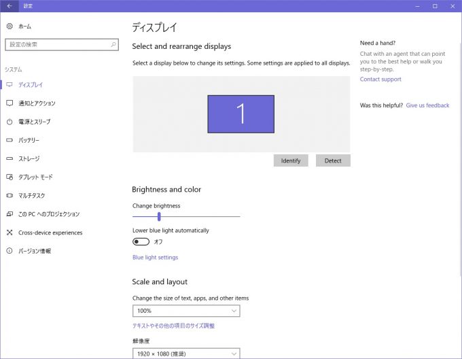The height and width of the screenshot is (359, 462).
Task: Maximize the settings window
Action: click(435, 6)
